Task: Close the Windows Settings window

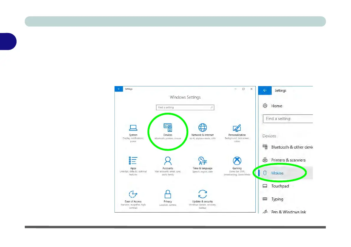Action: click(x=251, y=89)
